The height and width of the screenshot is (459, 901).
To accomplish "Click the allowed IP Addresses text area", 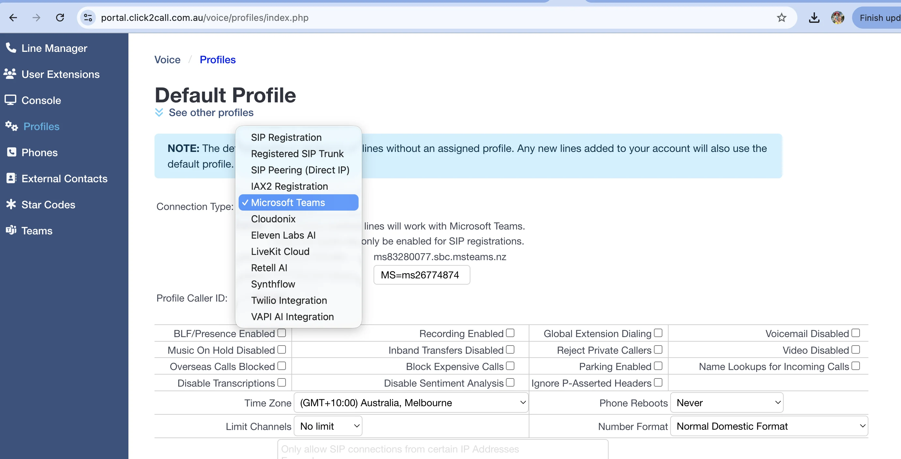I will (443, 450).
